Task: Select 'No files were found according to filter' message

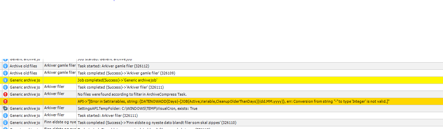Action: [x=132, y=94]
